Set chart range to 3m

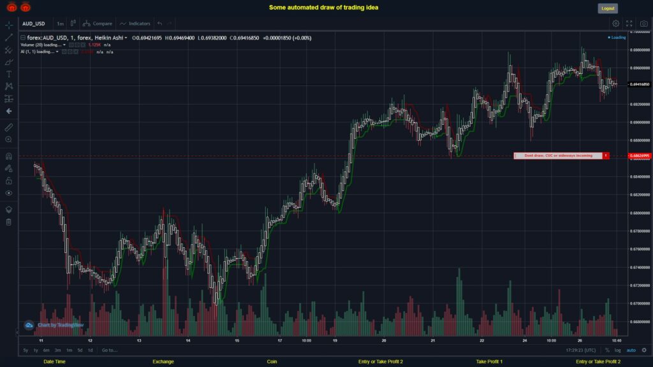pyautogui.click(x=57, y=350)
